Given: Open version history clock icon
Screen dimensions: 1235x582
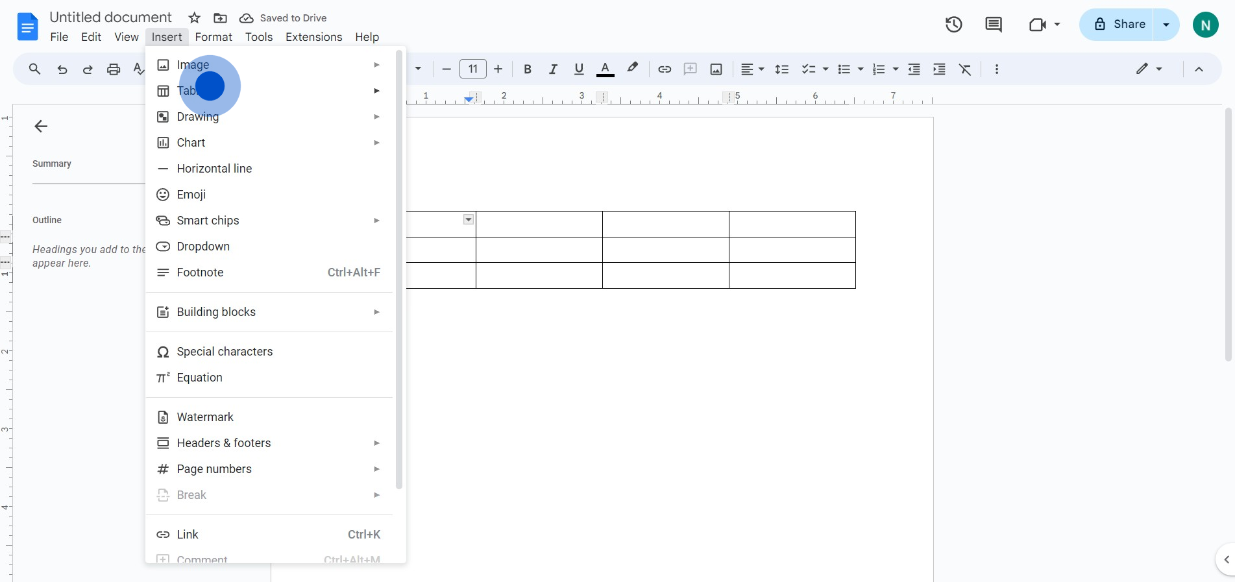Looking at the screenshot, I should pos(953,25).
